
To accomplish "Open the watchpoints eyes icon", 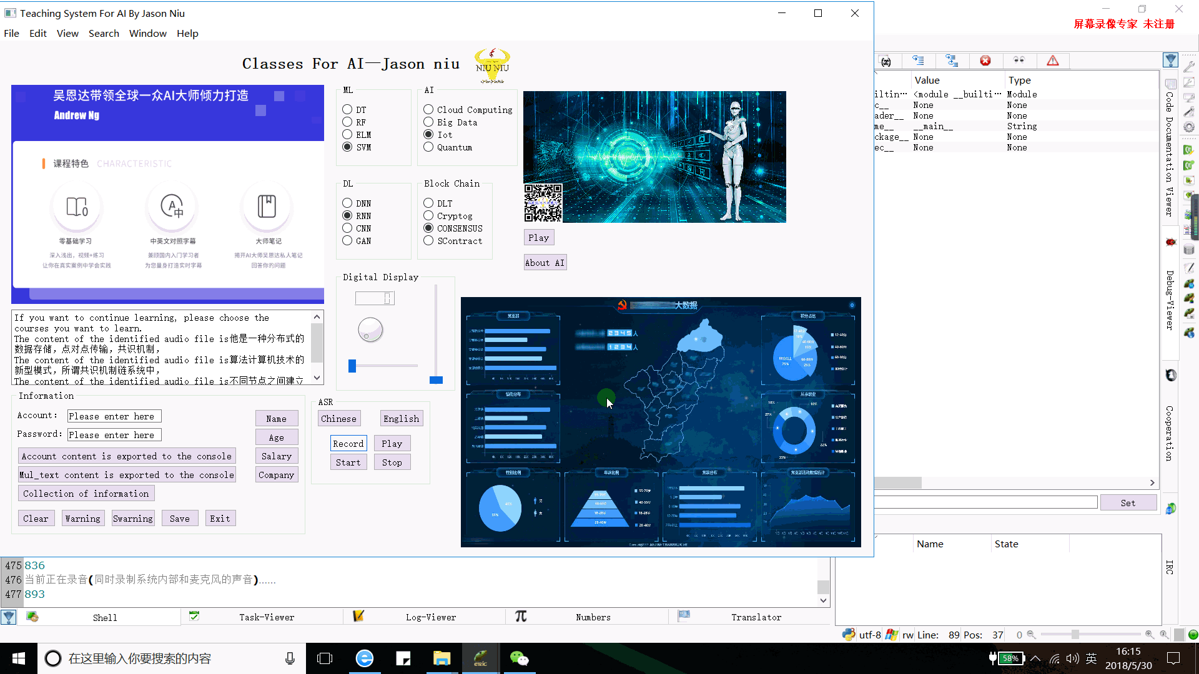I will click(x=1019, y=61).
